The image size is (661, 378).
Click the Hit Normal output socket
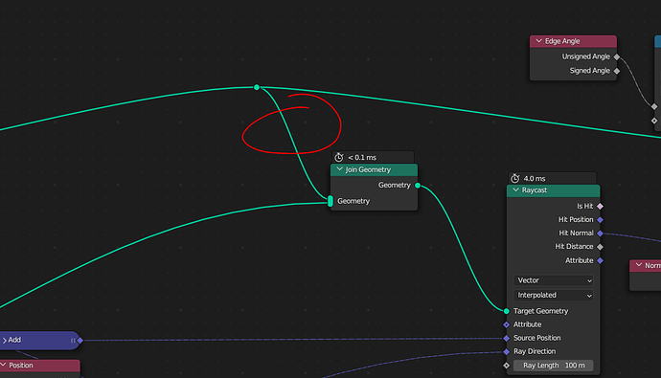tap(600, 233)
